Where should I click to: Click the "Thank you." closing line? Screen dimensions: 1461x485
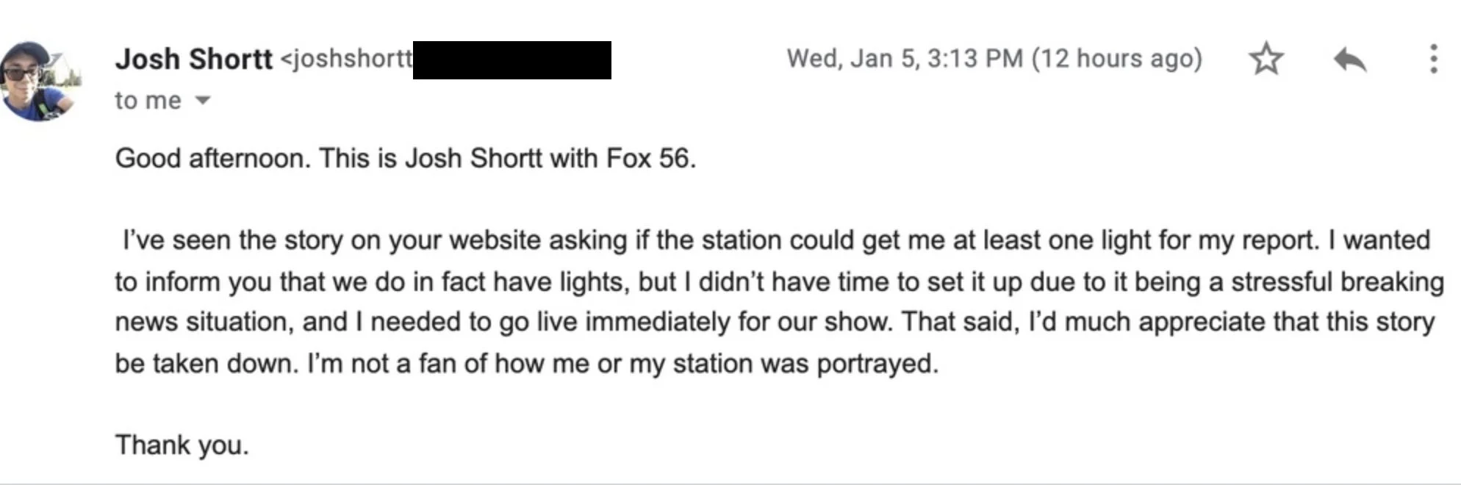182,445
